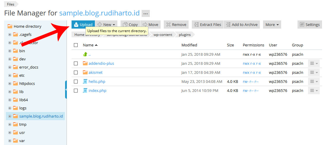Viewport: 327px width, 145px height.
Task: Sort by Modified column header
Action: (x=189, y=45)
